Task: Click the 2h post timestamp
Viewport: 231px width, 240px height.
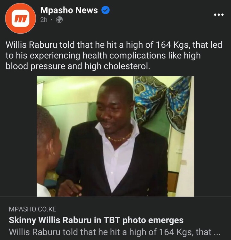Action: pyautogui.click(x=44, y=20)
